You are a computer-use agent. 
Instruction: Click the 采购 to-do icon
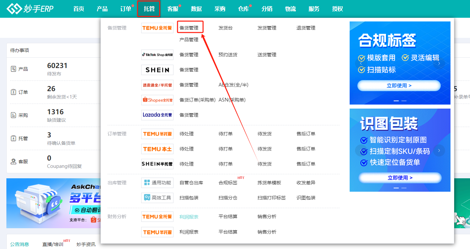click(x=13, y=115)
